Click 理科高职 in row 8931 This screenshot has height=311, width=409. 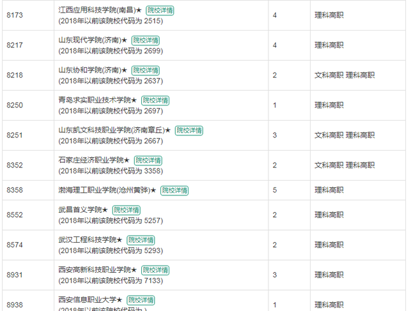(329, 275)
